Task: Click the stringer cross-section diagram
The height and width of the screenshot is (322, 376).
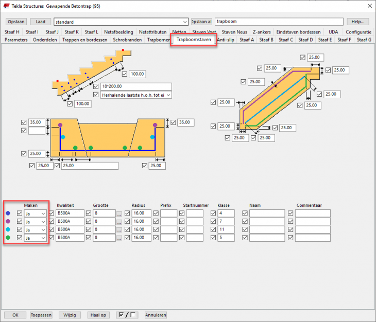Action: pos(107,139)
